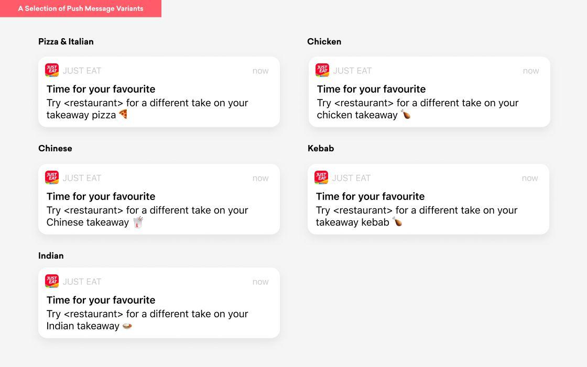Click the 'now' timestamp in Chicken notification

coord(530,71)
